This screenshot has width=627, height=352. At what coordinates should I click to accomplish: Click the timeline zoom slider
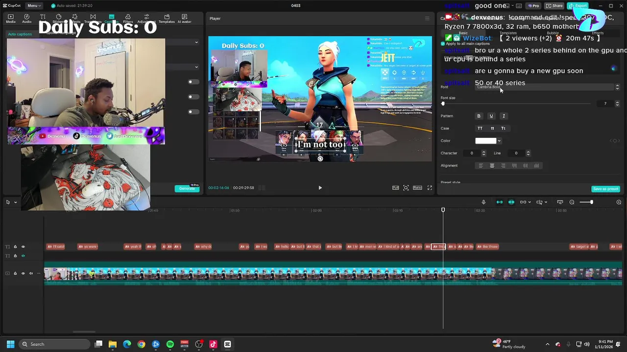pyautogui.click(x=586, y=202)
